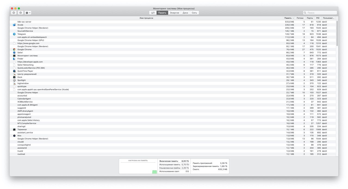Select the Safari Networking process row

click(x=173, y=65)
